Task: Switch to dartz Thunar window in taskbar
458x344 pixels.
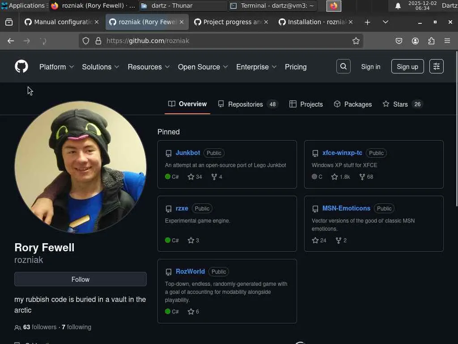Action: tap(182, 5)
